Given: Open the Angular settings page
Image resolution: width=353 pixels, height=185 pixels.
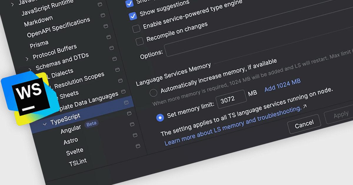Looking at the screenshot, I should [71, 129].
